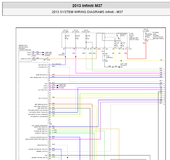The height and width of the screenshot is (160, 170).
Task: Click the HMD SENS (SCK) SIG label
Action: coord(41,104)
